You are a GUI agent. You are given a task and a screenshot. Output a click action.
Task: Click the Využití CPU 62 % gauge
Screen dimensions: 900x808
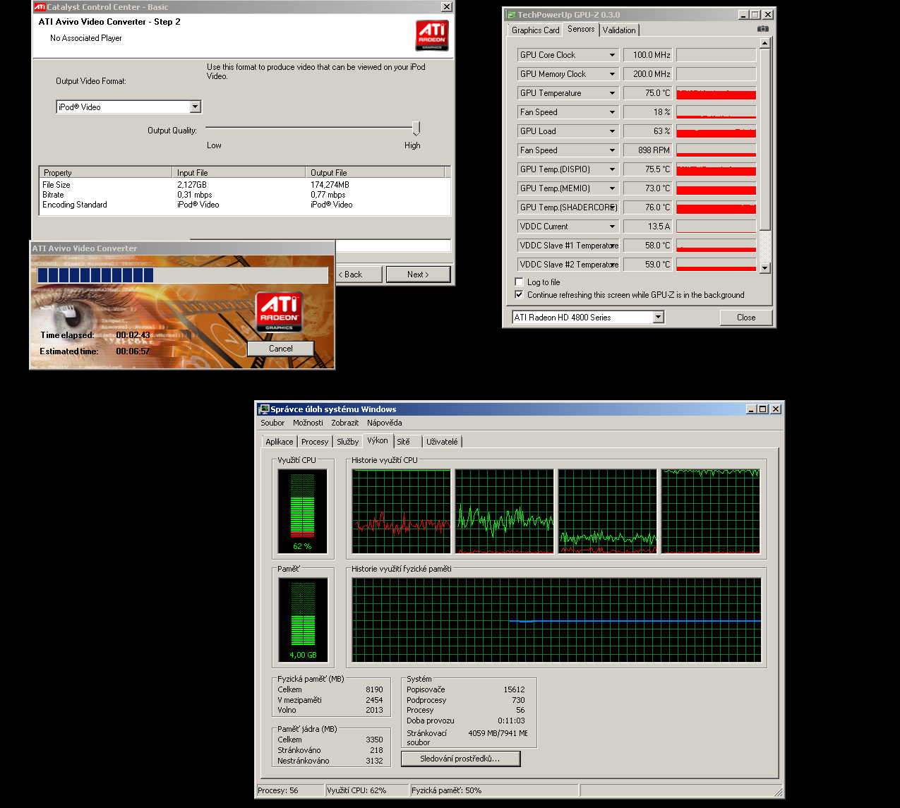point(302,510)
